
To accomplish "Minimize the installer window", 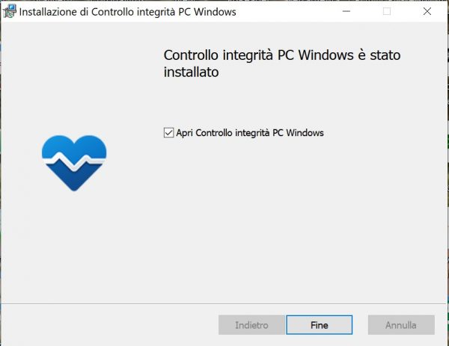I will [346, 11].
